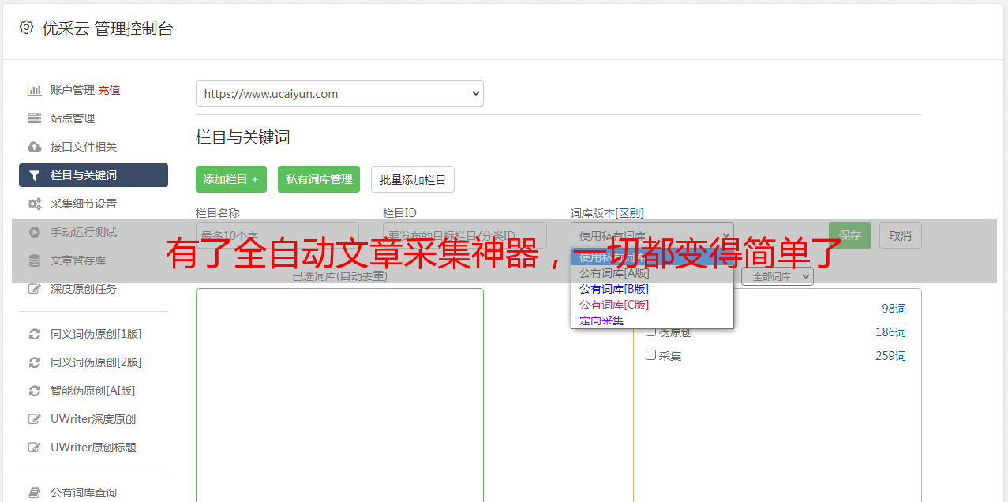Image resolution: width=1008 pixels, height=502 pixels.
Task: Click the database icon for 文章暂存库
Action: [x=34, y=260]
